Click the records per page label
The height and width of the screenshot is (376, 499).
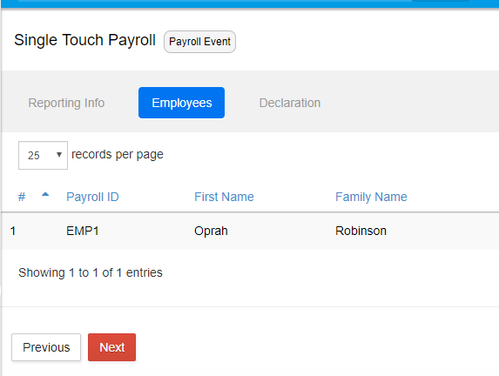(x=118, y=155)
